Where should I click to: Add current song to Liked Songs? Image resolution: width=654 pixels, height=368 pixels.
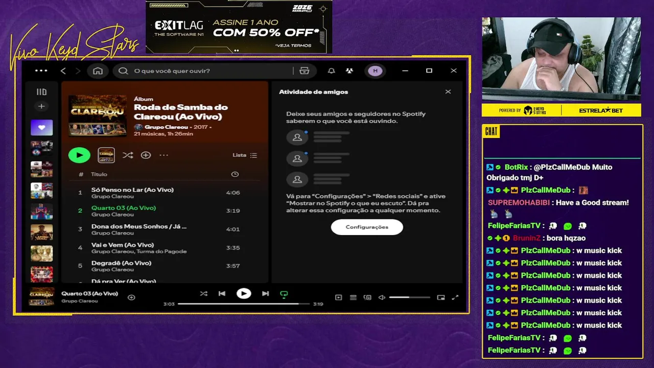(x=131, y=297)
